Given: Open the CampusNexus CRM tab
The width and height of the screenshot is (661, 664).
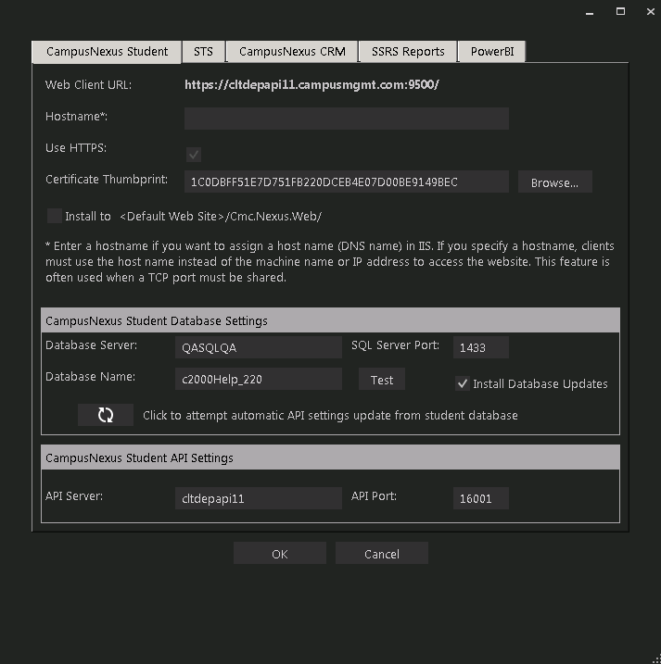Looking at the screenshot, I should 292,52.
